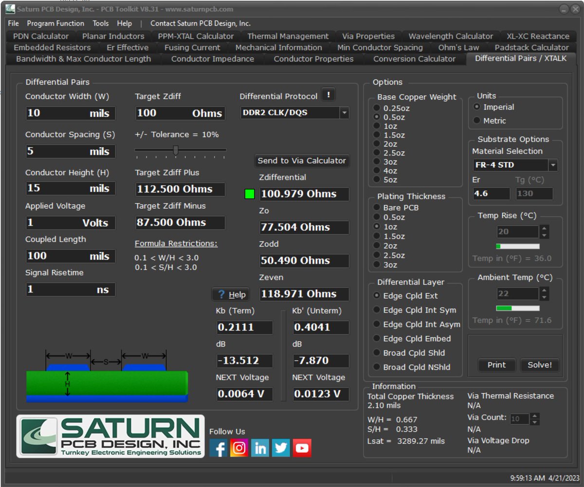Open the Differential Protocol dropdown
584x487 pixels.
tap(345, 113)
